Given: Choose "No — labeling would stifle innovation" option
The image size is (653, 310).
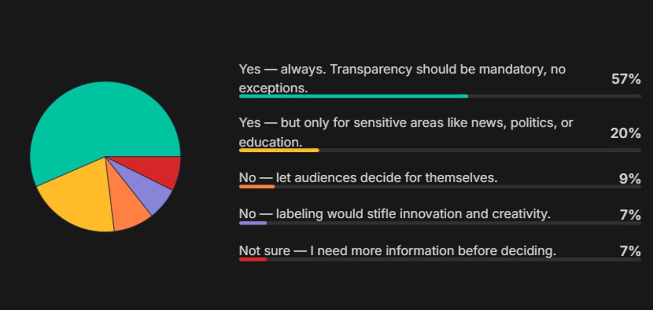Looking at the screenshot, I should point(394,214).
